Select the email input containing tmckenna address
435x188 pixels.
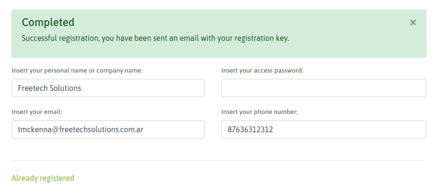pos(108,129)
